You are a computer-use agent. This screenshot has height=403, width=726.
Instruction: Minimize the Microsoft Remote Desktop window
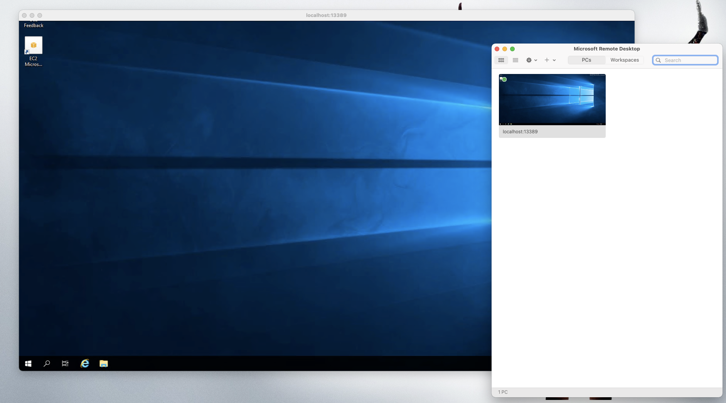pos(505,49)
